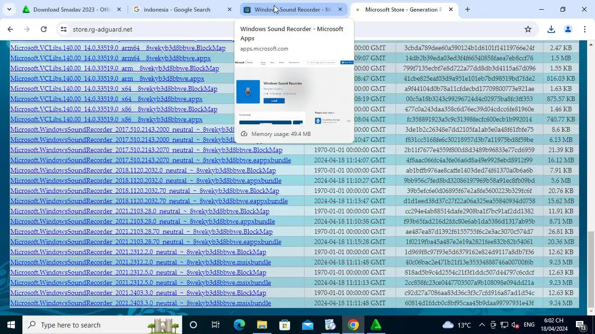Download WindowsSoundRecorder 2021.2403.3.0 msixbundle link
This screenshot has height=334, width=595.
140,303
